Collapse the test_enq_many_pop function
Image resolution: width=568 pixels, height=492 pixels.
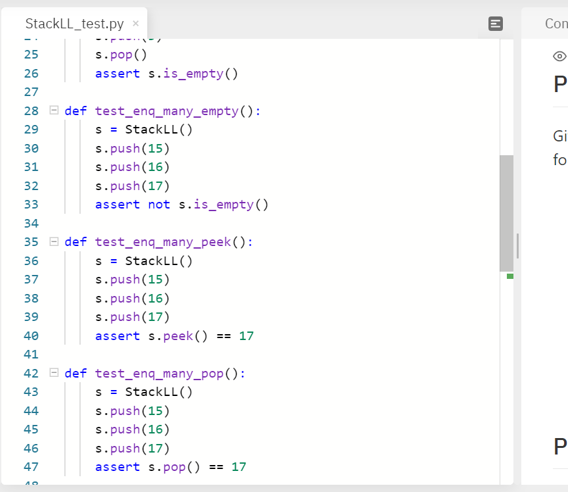[x=55, y=373]
